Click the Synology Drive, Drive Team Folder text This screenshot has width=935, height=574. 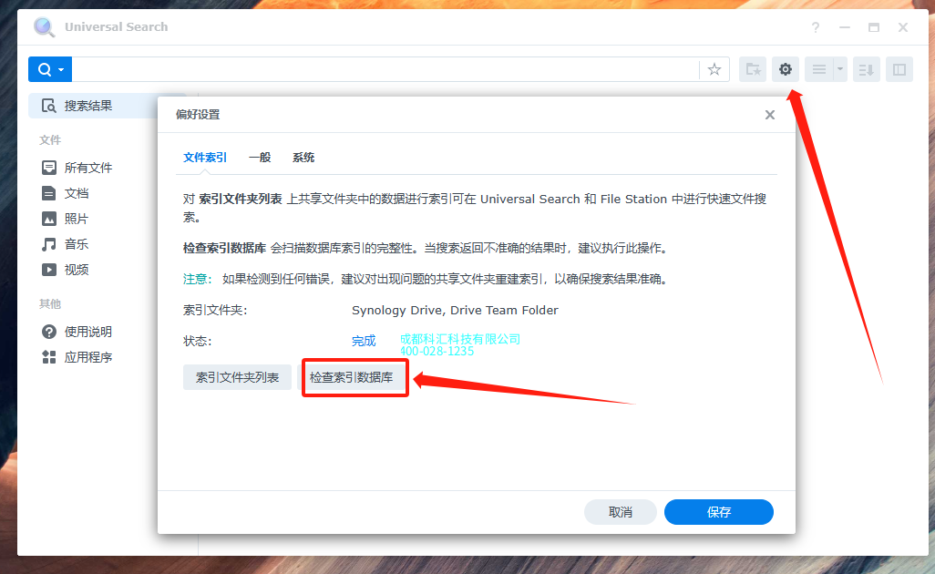coord(455,310)
